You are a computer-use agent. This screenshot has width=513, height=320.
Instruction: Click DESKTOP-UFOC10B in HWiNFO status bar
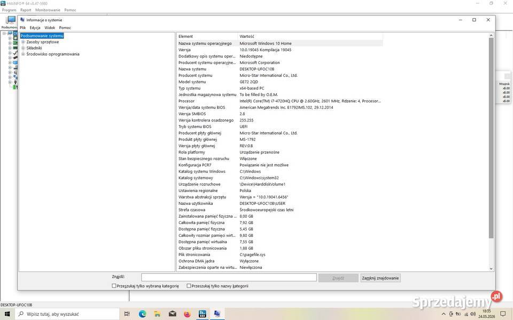coord(17,305)
